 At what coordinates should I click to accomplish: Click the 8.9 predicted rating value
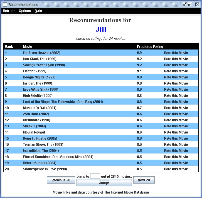point(139,90)
